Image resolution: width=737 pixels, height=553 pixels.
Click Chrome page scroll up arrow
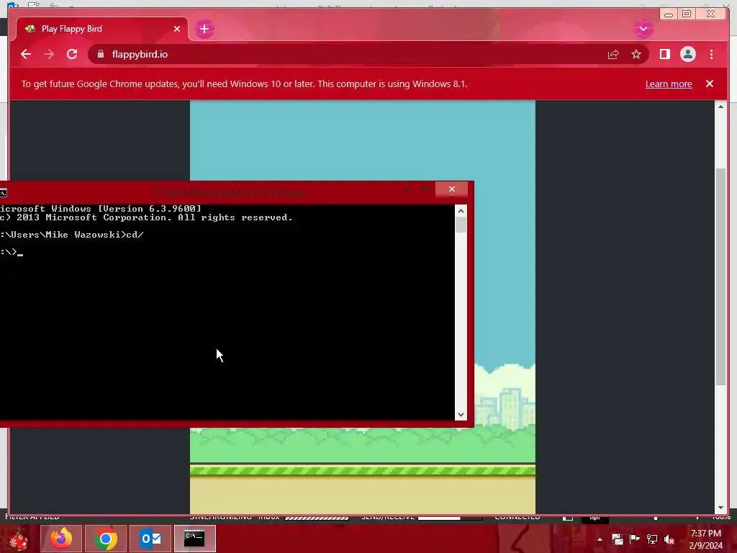[x=720, y=107]
